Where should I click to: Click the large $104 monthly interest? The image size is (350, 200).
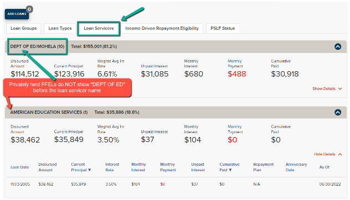193,140
